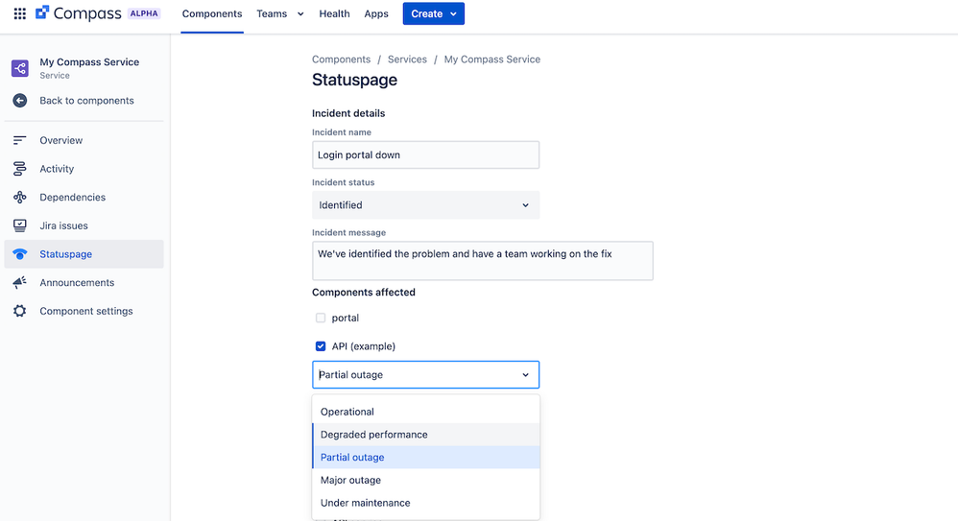Viewport: 958px width, 521px height.
Task: Click the Overview sidebar icon
Action: click(19, 140)
